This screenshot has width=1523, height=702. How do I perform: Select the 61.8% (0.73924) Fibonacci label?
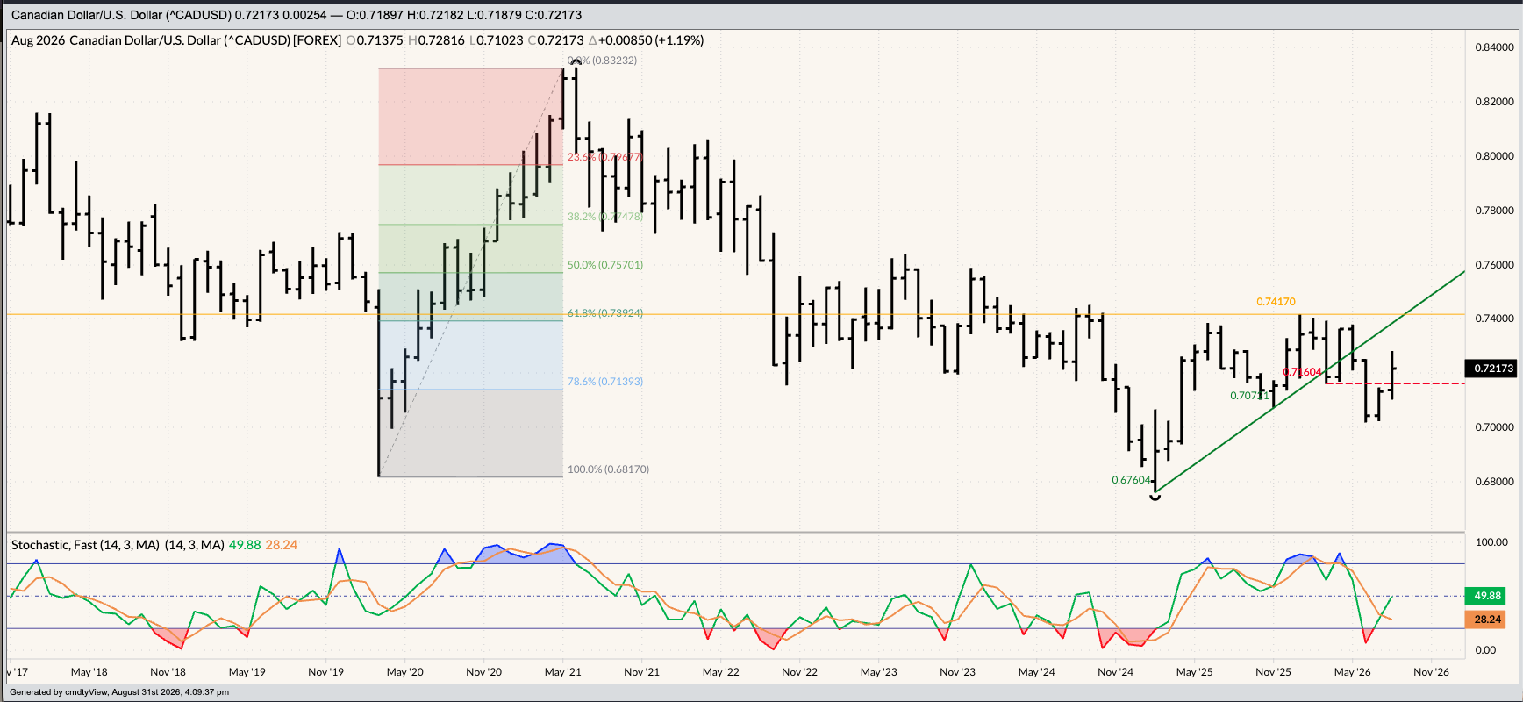point(605,313)
